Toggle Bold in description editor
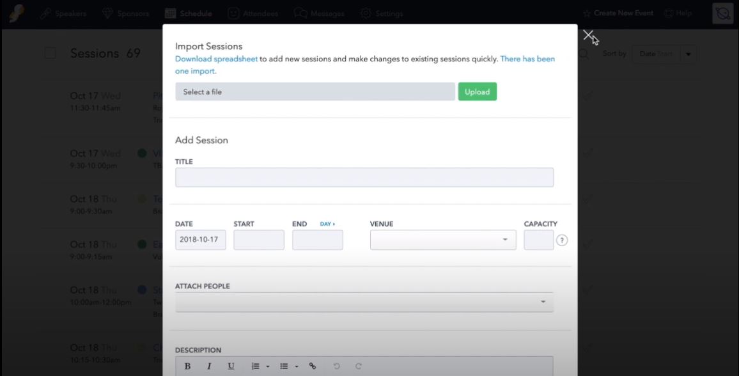739x376 pixels. point(187,366)
